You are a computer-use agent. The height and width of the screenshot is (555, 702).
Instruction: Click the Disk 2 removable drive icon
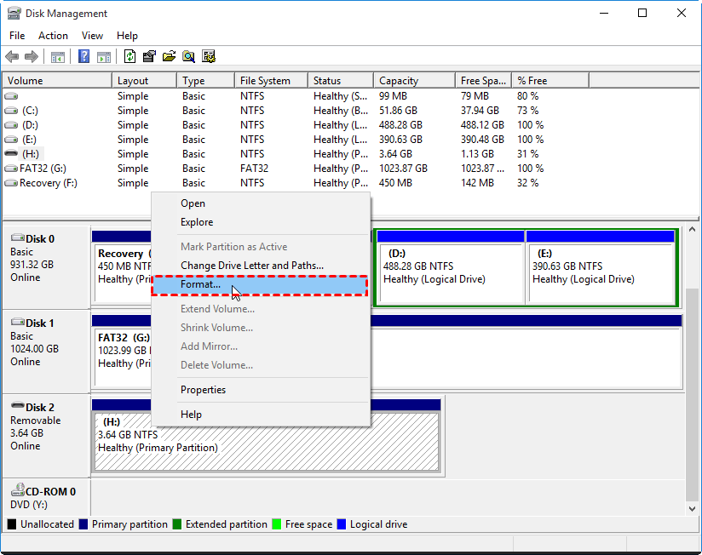pos(18,405)
